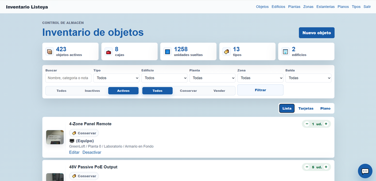The image size is (376, 181).
Task: Select the Todos keep/sell filter option
Action: (x=158, y=91)
